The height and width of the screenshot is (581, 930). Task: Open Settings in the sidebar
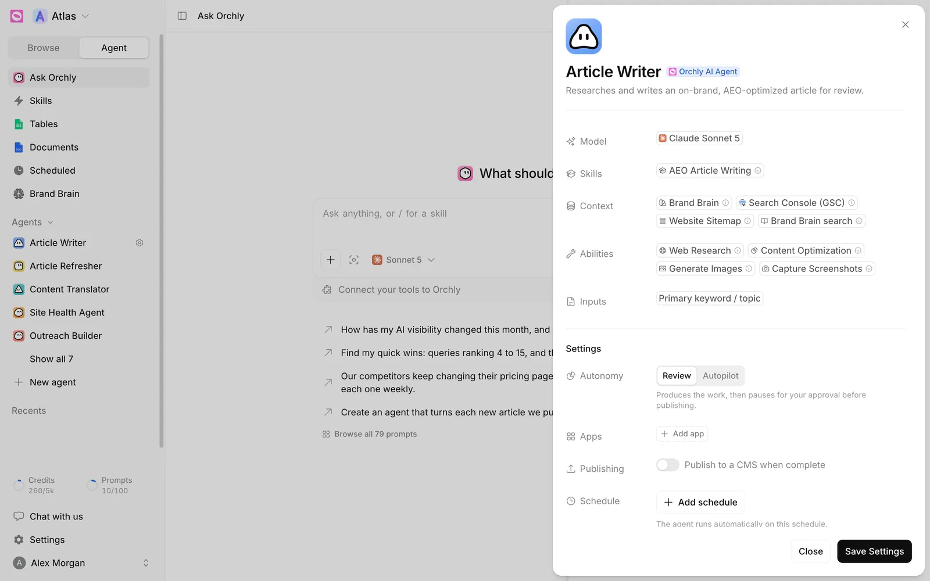click(x=78, y=540)
